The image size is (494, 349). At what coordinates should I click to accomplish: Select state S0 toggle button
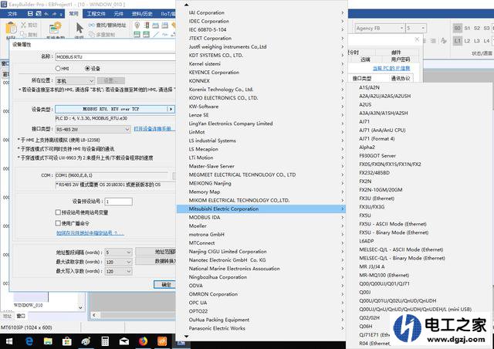tap(458, 28)
